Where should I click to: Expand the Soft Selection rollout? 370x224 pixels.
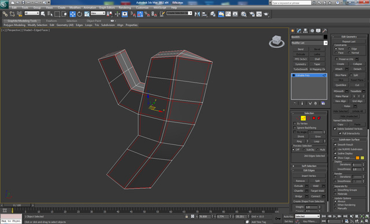[x=309, y=166]
